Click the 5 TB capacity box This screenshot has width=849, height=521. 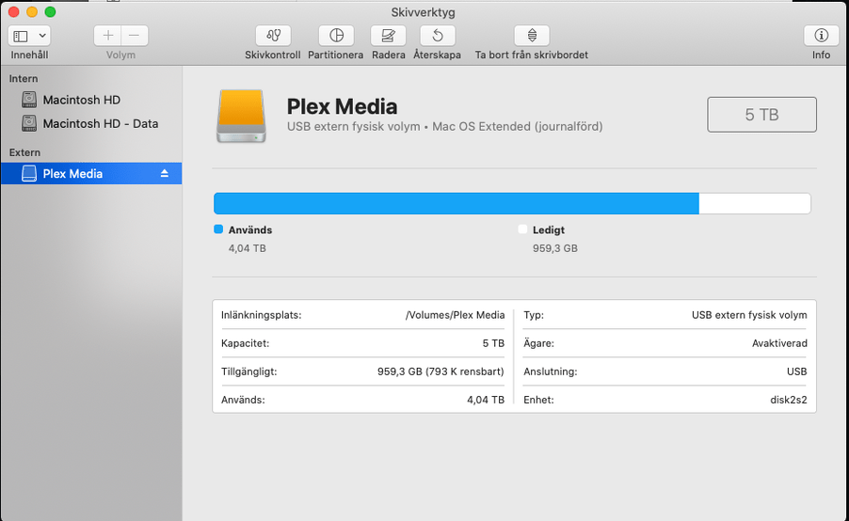[x=761, y=115]
